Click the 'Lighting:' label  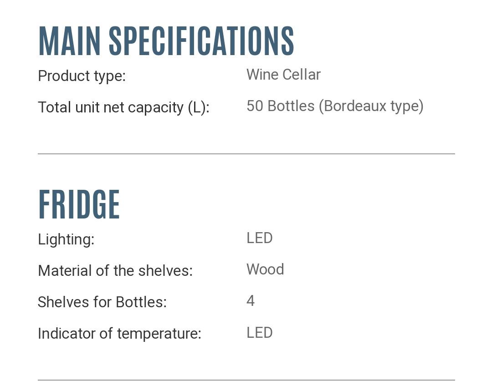[x=66, y=239]
